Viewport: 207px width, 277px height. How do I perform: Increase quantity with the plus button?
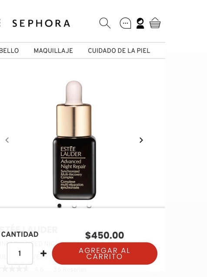pyautogui.click(x=43, y=253)
